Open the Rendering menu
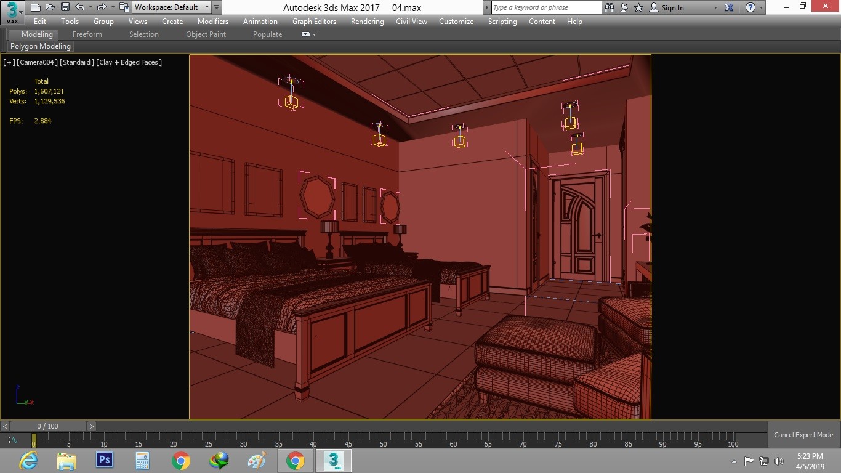 [367, 22]
